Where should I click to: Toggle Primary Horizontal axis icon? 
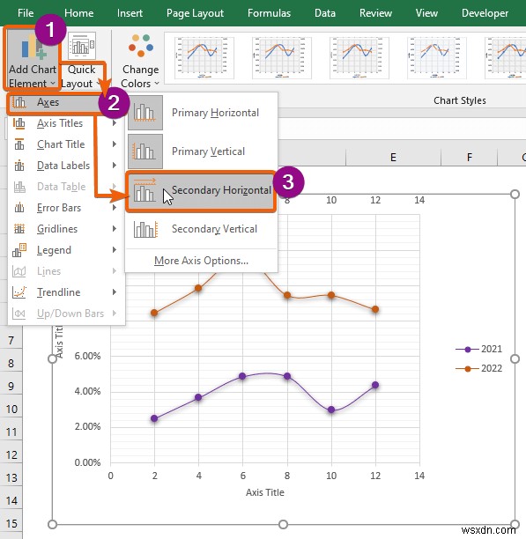click(145, 113)
